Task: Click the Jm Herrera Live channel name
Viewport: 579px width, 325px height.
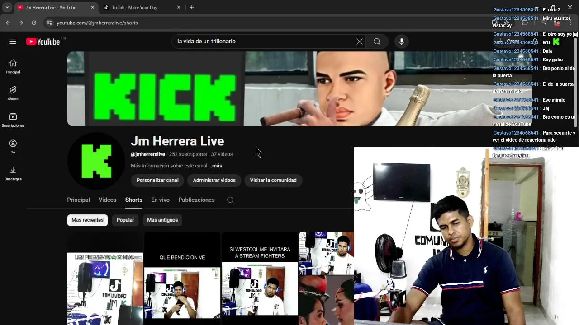Action: [x=177, y=141]
